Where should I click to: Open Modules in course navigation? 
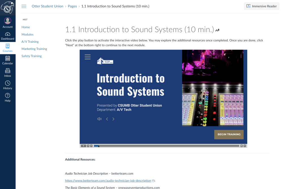(x=27, y=34)
